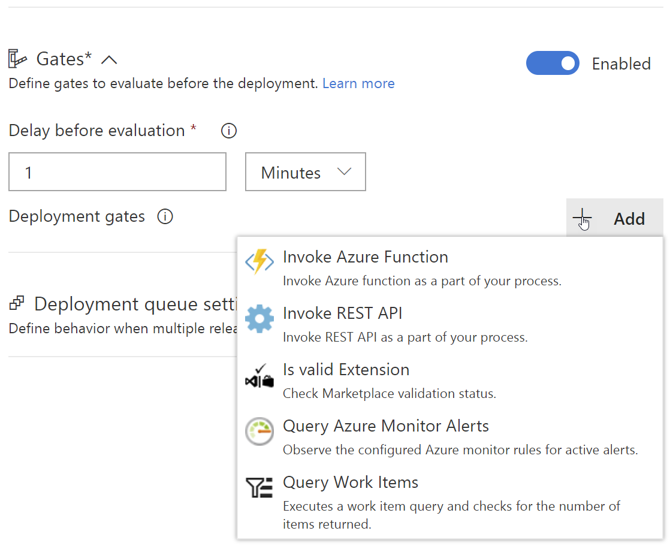This screenshot has width=670, height=546.
Task: Choose Invoke REST API gate
Action: [x=450, y=324]
